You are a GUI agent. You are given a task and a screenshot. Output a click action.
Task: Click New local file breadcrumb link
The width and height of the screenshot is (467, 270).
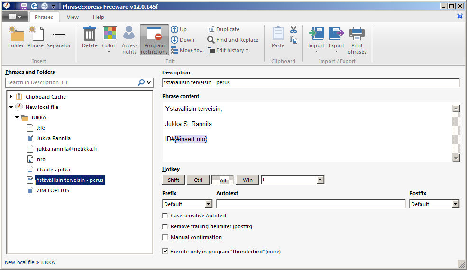click(x=19, y=262)
